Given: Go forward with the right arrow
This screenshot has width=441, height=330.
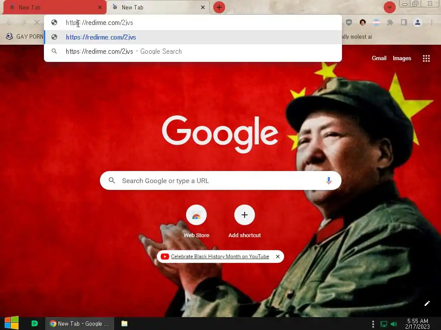Looking at the screenshot, I should point(23,22).
